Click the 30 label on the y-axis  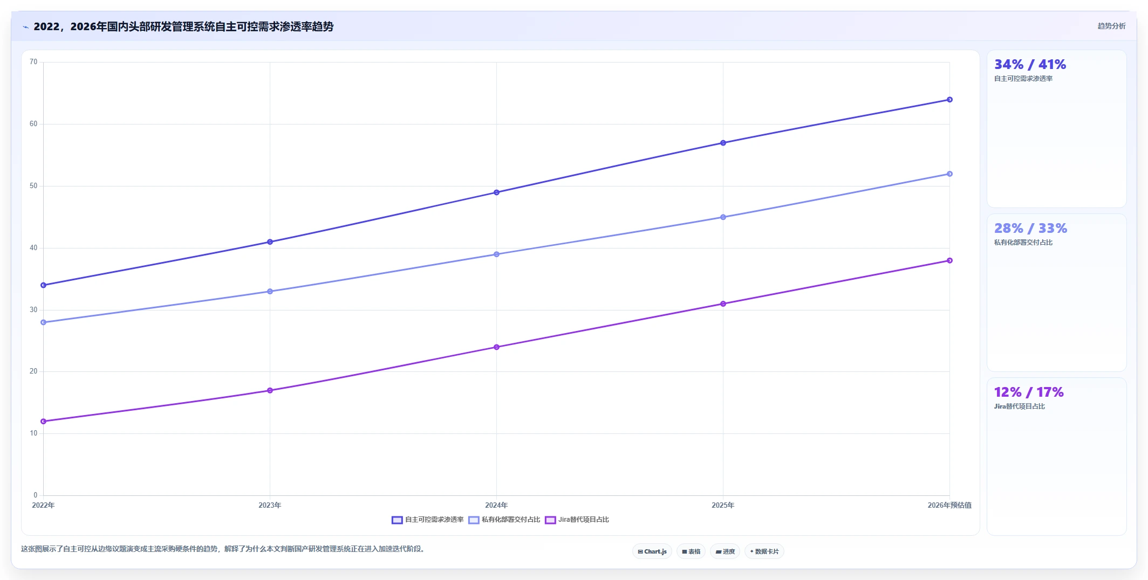point(33,310)
